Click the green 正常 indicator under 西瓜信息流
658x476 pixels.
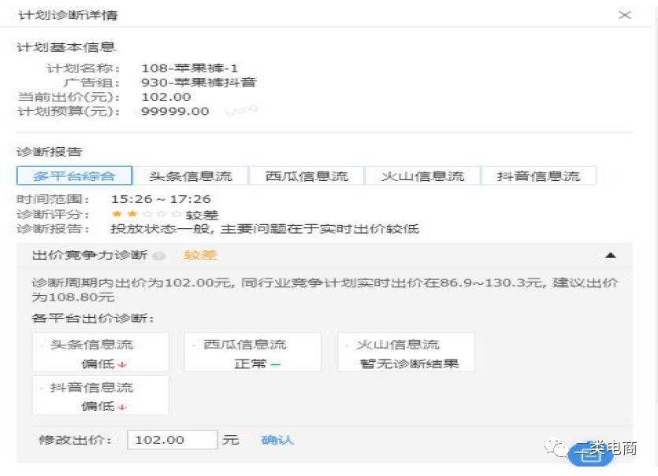point(258,364)
